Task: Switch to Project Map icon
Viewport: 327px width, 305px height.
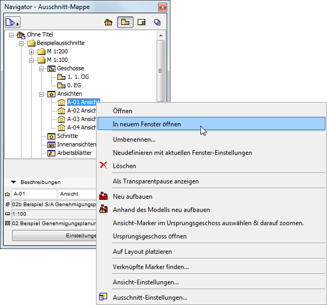Action: [108, 22]
